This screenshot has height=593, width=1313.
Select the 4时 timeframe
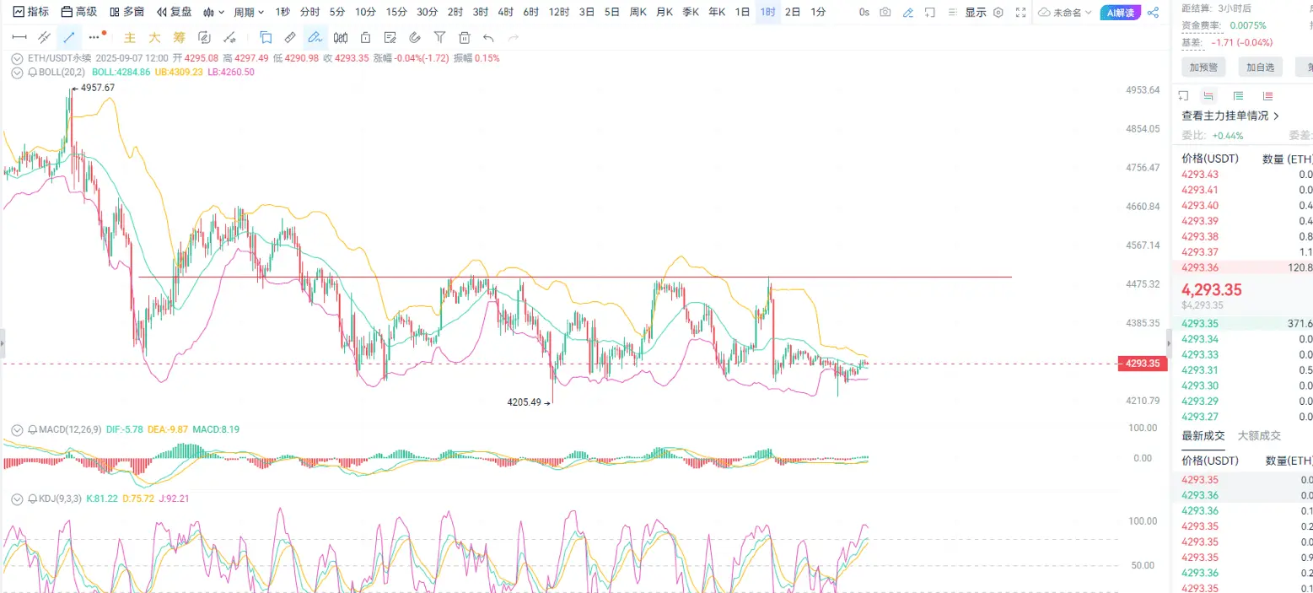[x=505, y=12]
